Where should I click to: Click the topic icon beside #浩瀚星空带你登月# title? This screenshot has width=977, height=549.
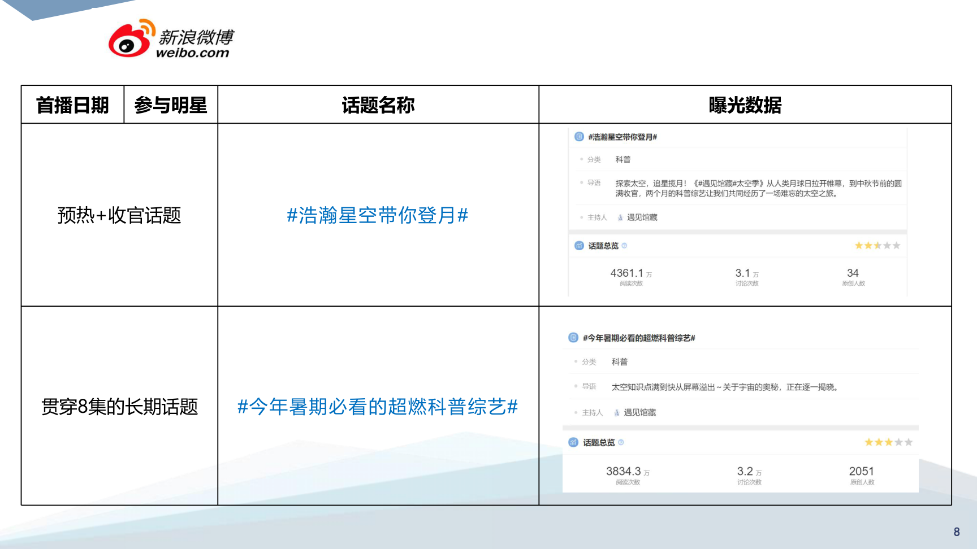tap(579, 137)
